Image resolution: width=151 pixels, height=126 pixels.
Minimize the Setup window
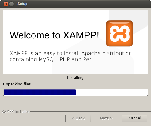[11, 4]
